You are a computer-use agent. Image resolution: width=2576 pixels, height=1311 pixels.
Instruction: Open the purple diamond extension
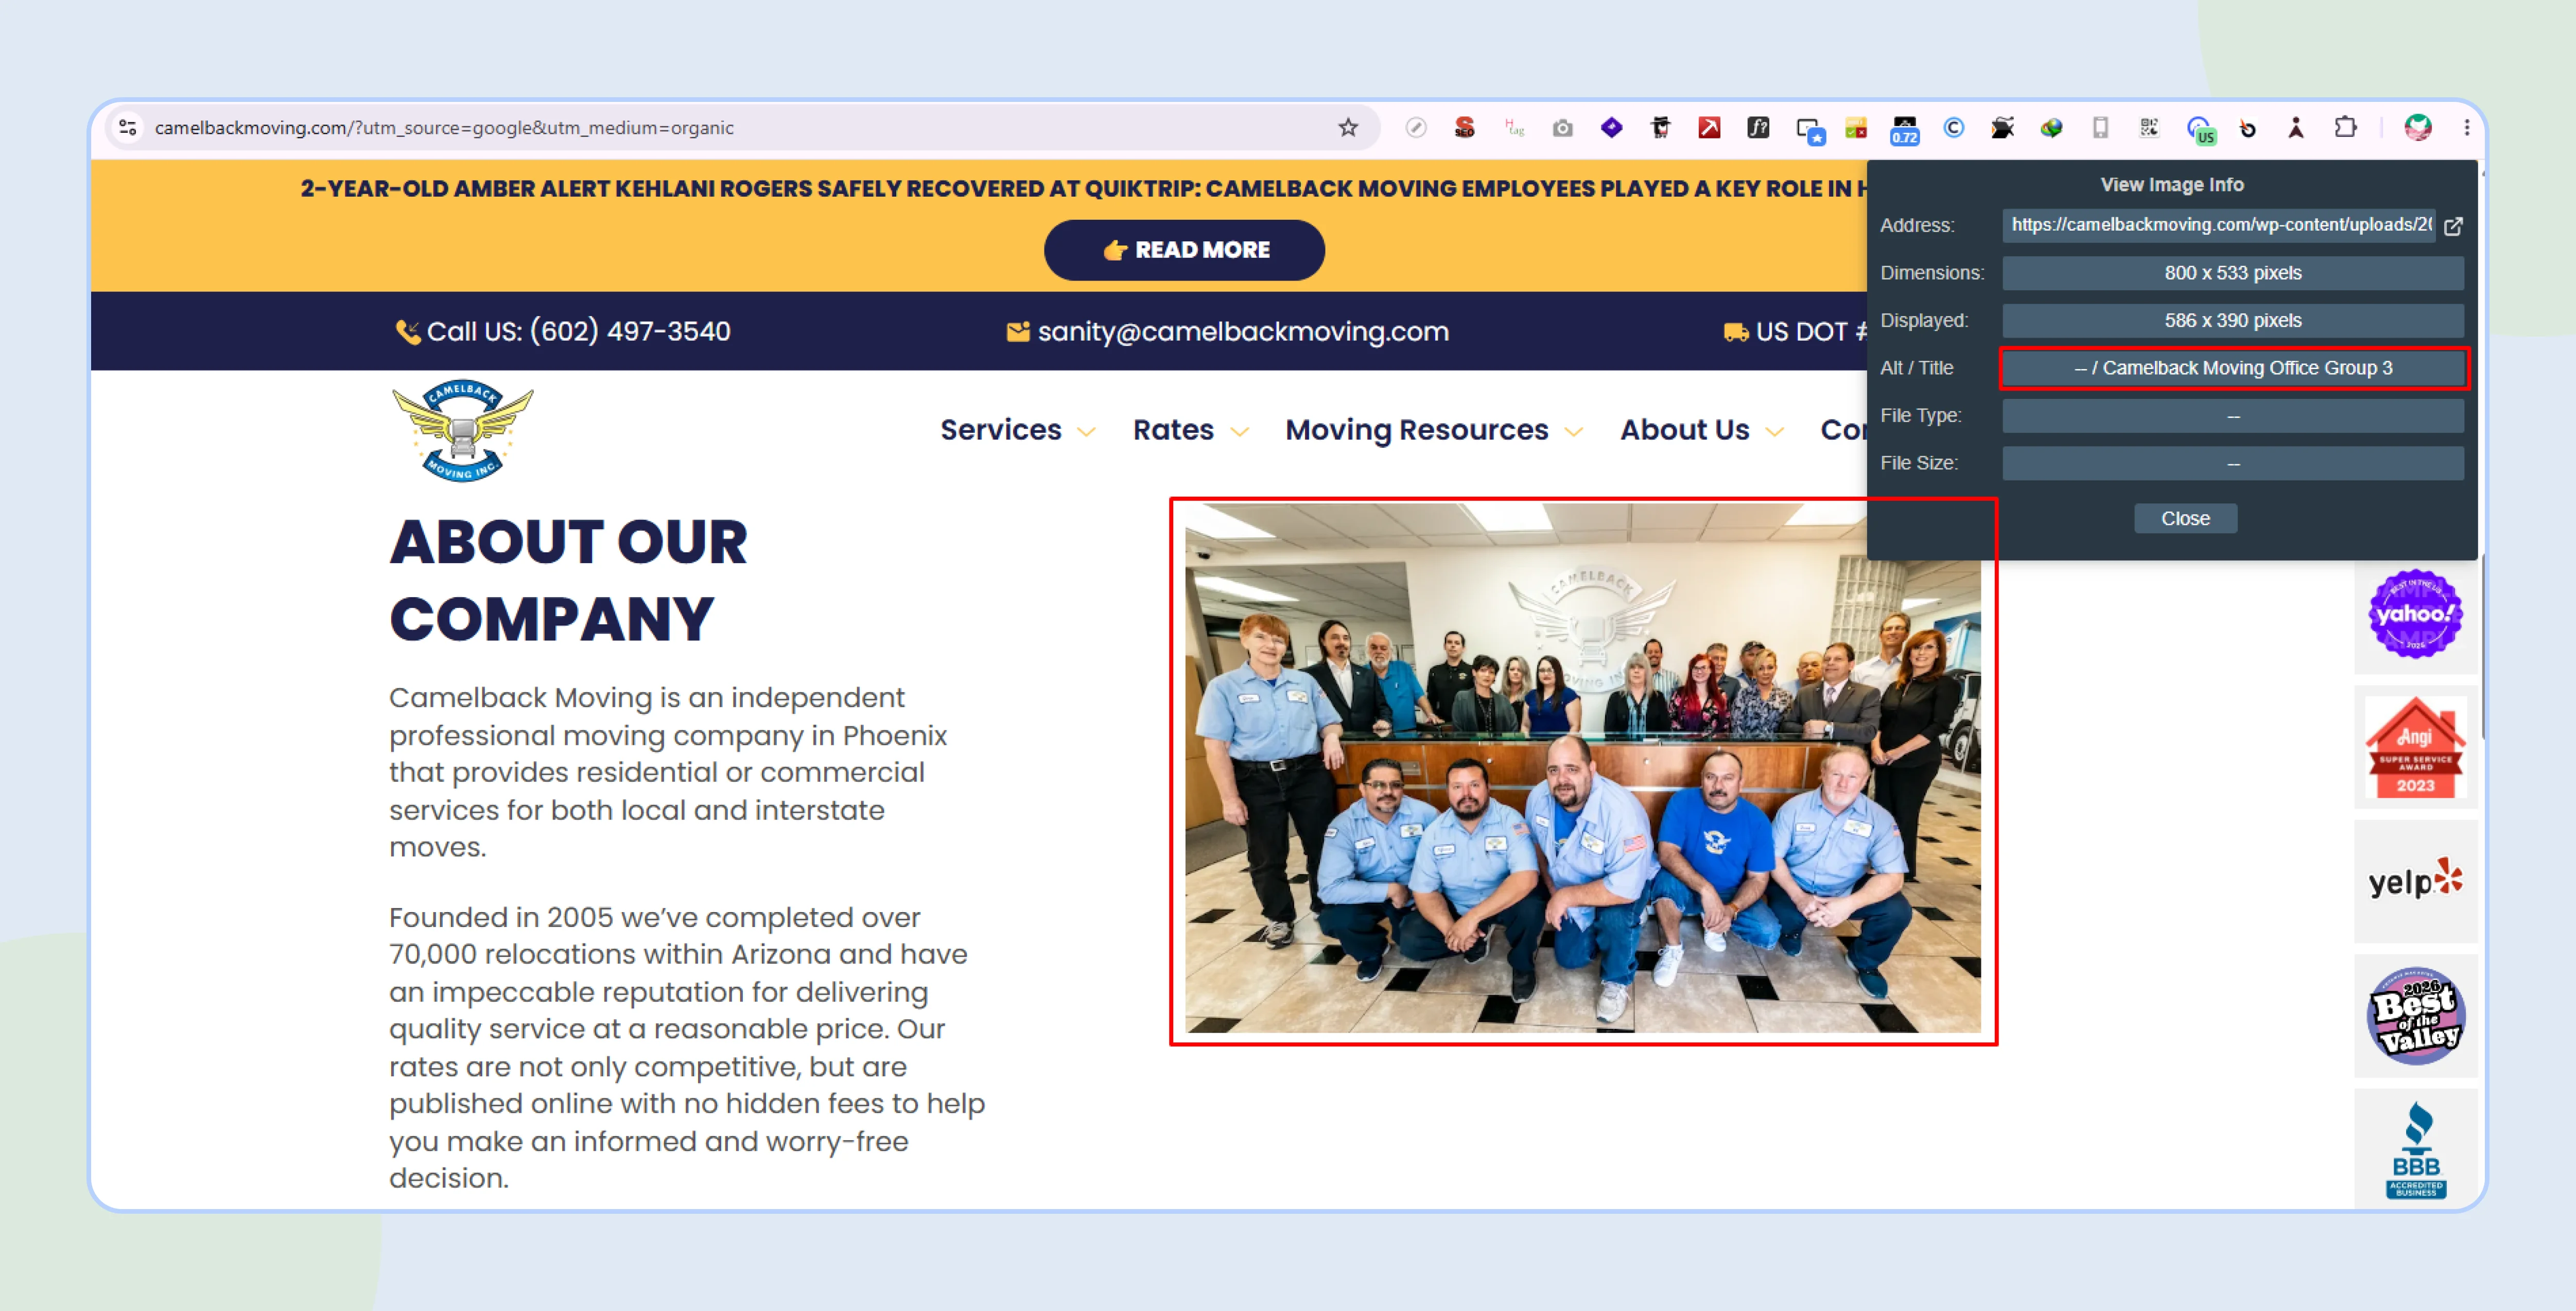tap(1611, 127)
